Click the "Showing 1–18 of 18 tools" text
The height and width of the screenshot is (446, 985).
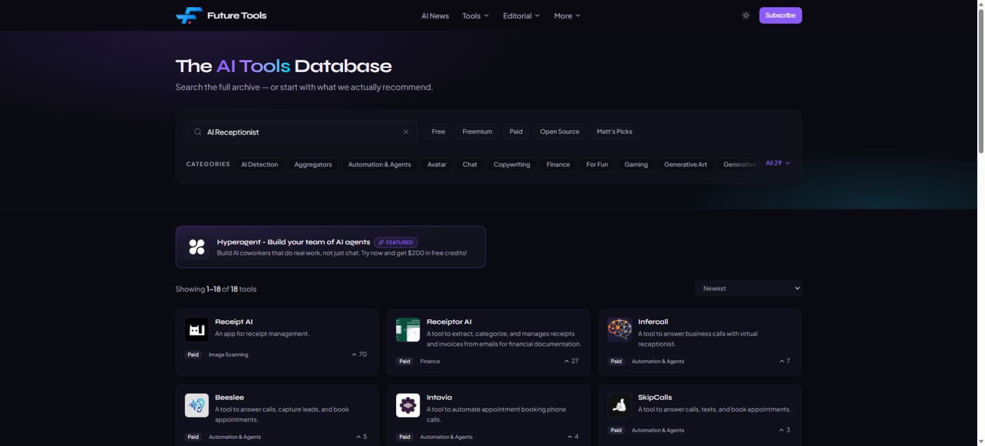click(216, 289)
